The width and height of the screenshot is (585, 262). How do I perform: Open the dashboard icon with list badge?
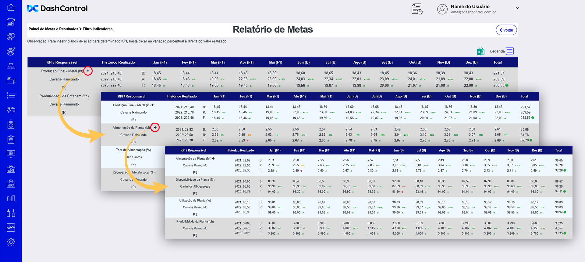11,183
